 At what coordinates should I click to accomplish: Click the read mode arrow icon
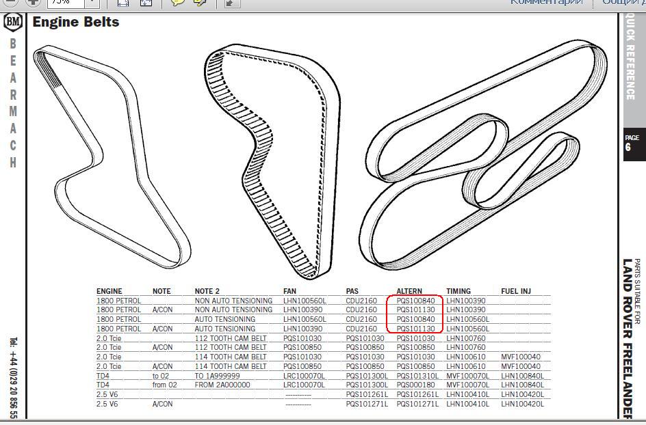tap(232, 3)
